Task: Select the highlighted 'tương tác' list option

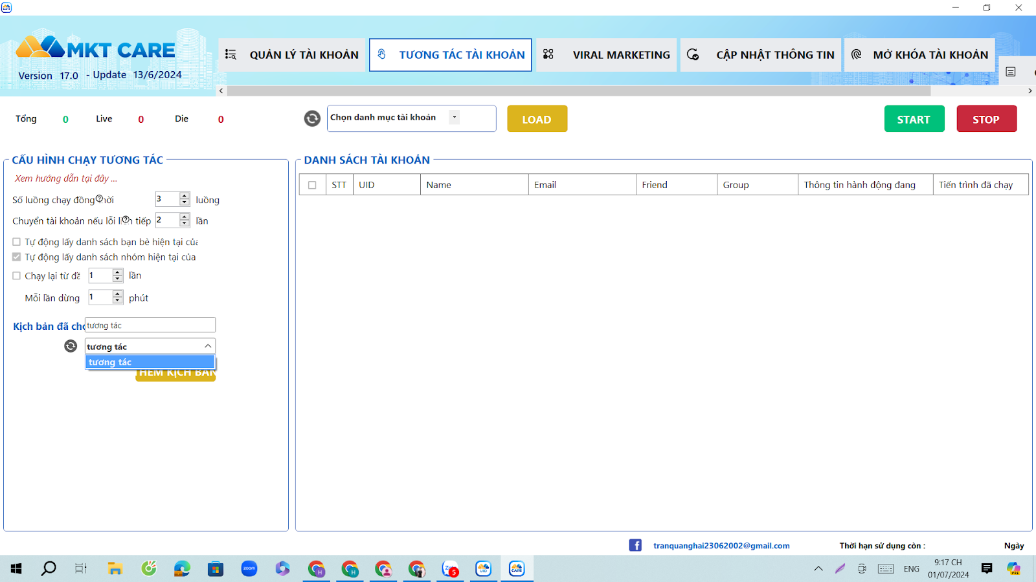Action: tap(150, 362)
